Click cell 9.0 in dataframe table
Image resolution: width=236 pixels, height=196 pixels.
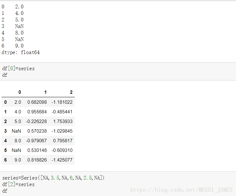[x=18, y=160]
